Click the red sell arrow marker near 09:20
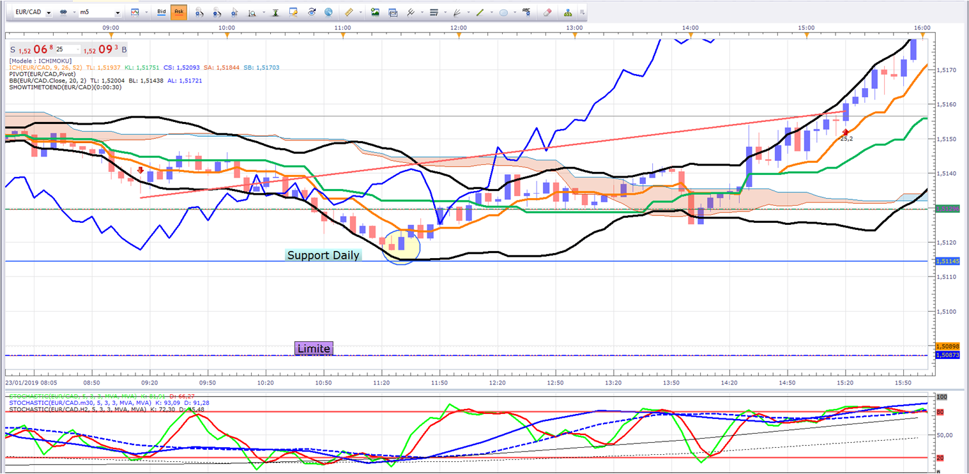 141,171
